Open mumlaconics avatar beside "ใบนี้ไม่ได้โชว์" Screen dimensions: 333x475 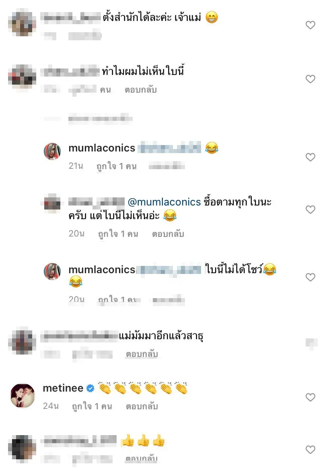[52, 272]
